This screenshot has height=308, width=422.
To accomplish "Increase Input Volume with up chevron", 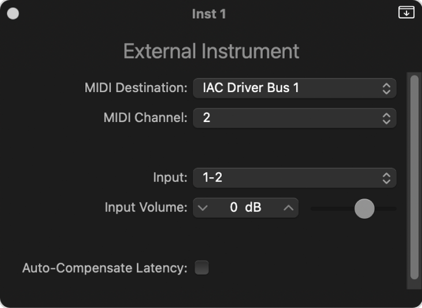I will pos(288,208).
